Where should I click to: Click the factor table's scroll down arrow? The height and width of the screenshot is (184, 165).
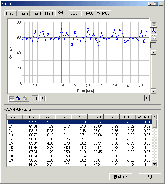(x=154, y=164)
